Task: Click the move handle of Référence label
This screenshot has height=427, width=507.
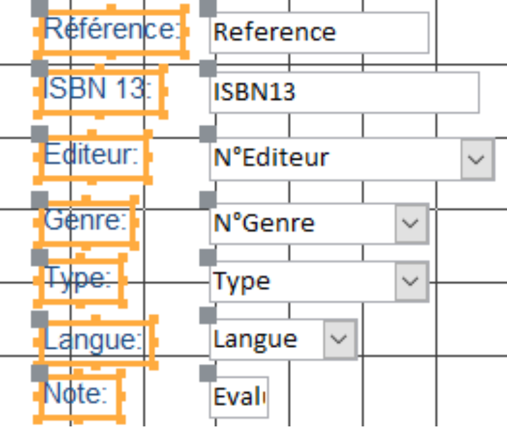Action: tap(40, 9)
